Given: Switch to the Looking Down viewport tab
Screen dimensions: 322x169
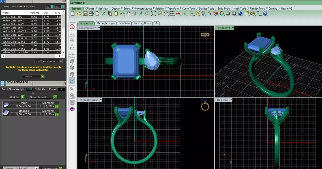Looking at the screenshot, I should (x=142, y=23).
